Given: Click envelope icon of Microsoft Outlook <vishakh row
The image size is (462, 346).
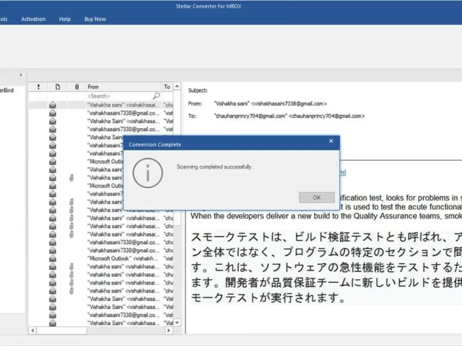Looking at the screenshot, I should [x=53, y=258].
